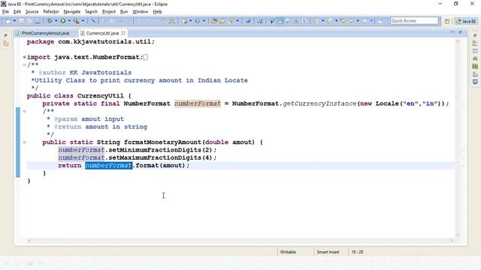Screen dimensions: 481x270
Task: Collapse the @param Javadoc comment block
Action: (24, 111)
